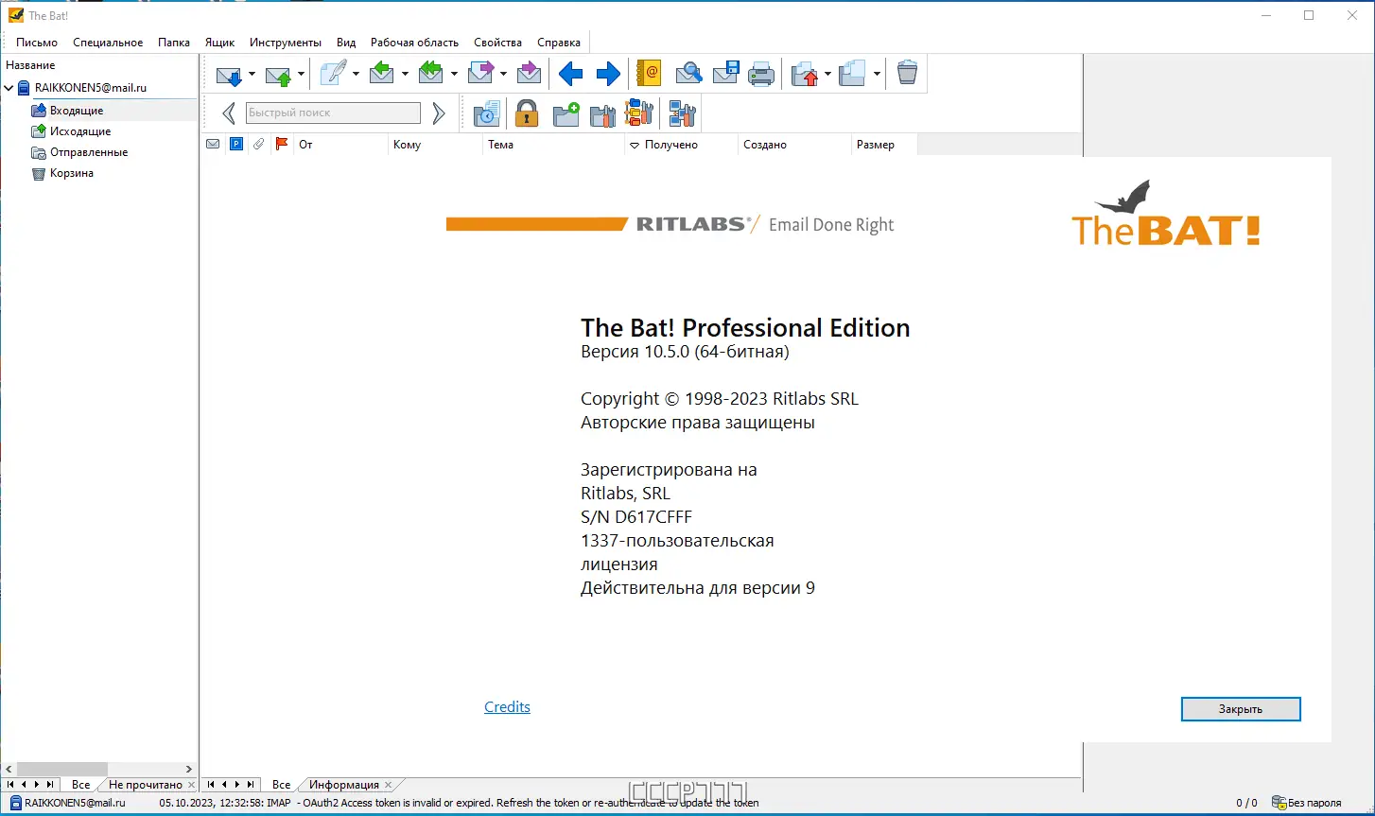Viewport: 1375px width, 816px height.
Task: Go to next message with blue right arrow
Action: coord(608,73)
